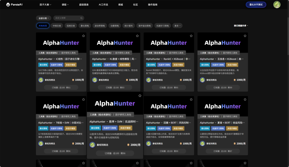Click 多因子模型 tag on 胜率 + SVM card
The image size is (289, 167).
pyautogui.click(x=125, y=128)
